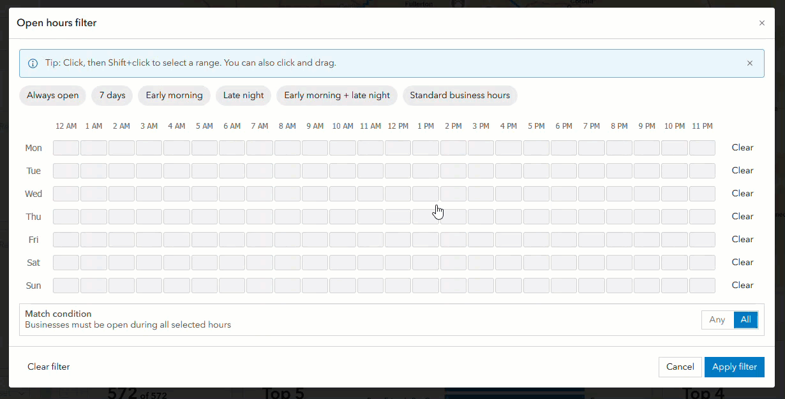Toggle Sat 7 AM hour cell

click(260, 263)
